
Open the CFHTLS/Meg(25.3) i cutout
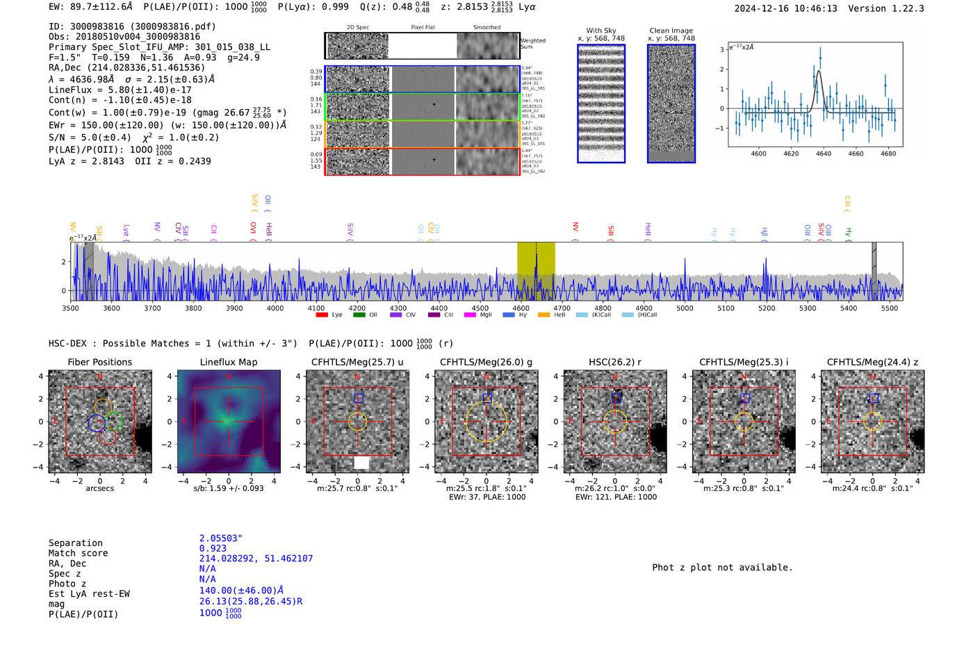click(x=744, y=421)
